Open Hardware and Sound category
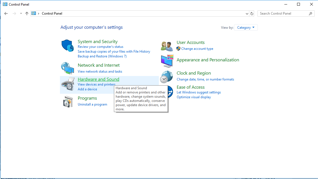The width and height of the screenshot is (318, 179). pyautogui.click(x=98, y=79)
